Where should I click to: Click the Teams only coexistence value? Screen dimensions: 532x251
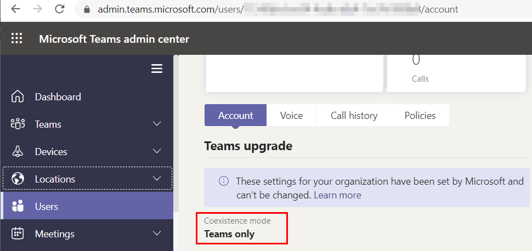click(229, 233)
